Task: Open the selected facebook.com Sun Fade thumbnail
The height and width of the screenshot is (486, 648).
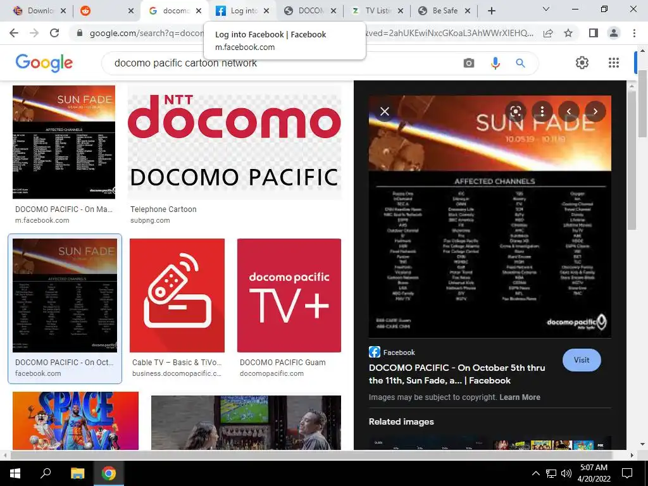Action: coord(65,295)
